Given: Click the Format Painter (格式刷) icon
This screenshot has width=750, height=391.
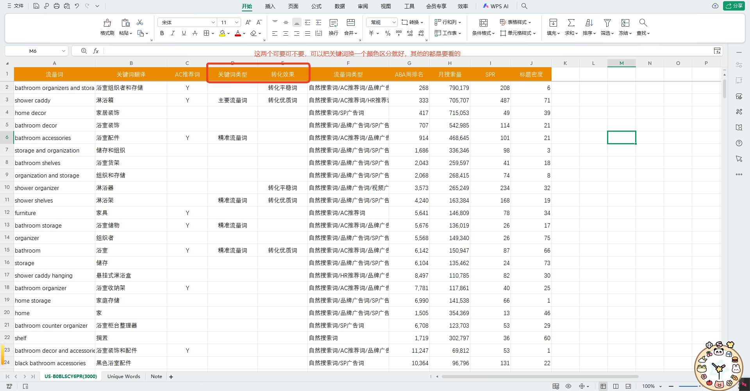Looking at the screenshot, I should point(107,23).
